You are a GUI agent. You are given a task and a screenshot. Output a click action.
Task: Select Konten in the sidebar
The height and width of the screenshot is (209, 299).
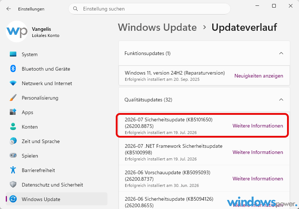[57, 126]
